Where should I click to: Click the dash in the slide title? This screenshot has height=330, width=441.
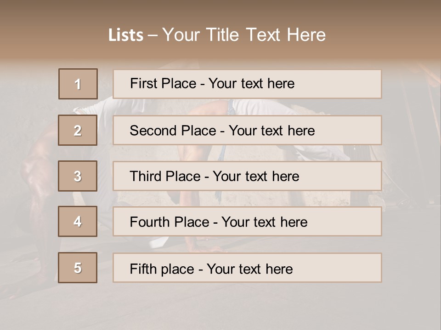click(x=153, y=35)
